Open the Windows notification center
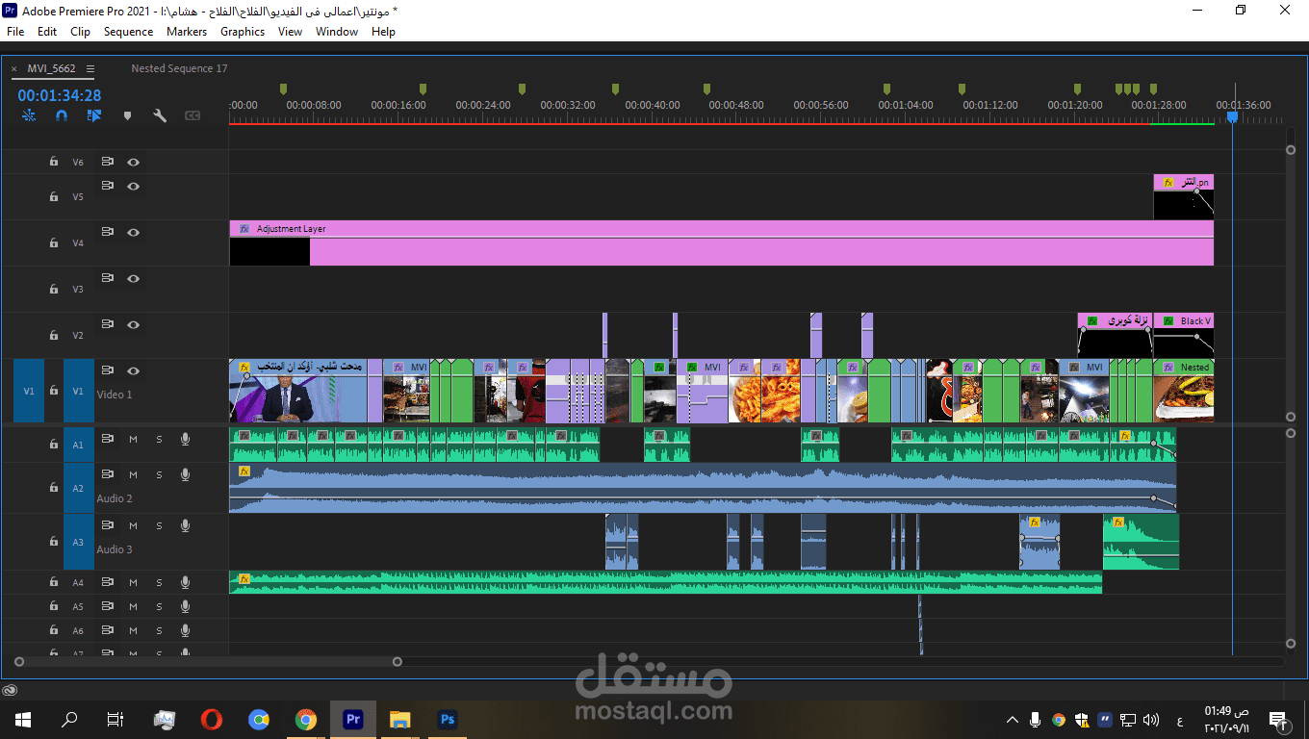Screen dimensions: 1309x739 click(x=1279, y=720)
